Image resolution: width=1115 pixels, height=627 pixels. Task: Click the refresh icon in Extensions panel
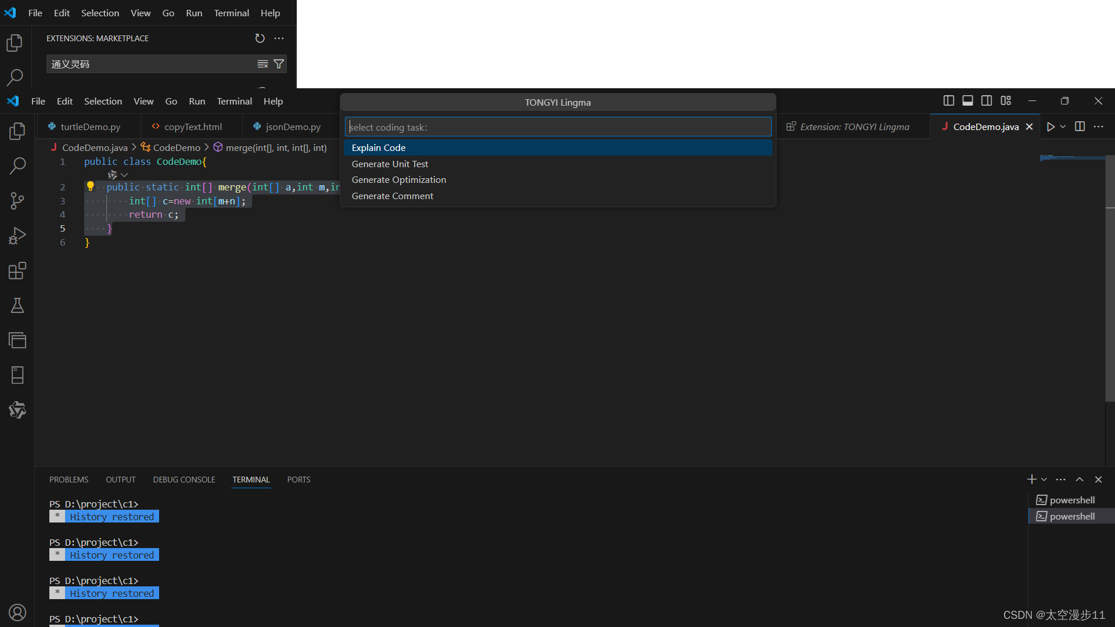[x=260, y=38]
